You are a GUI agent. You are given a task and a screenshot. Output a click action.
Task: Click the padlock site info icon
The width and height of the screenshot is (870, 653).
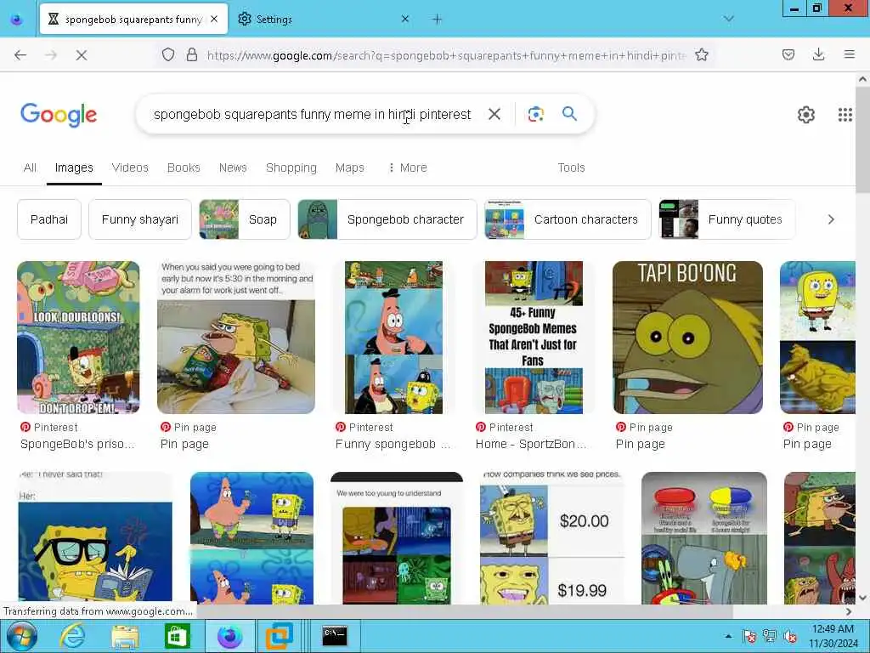[192, 54]
